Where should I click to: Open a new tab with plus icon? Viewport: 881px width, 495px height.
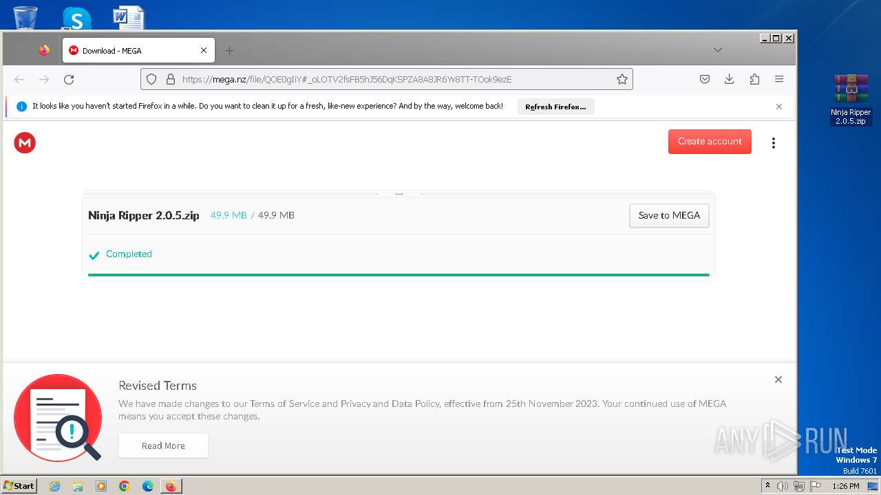230,50
